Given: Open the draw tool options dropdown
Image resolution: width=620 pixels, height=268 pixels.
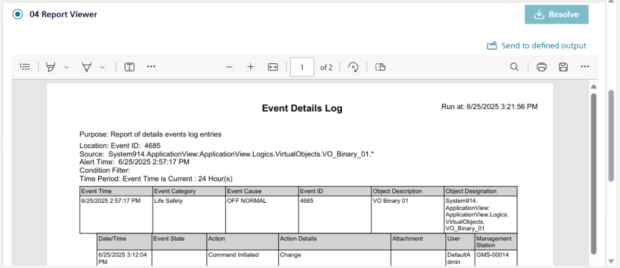Looking at the screenshot, I should 103,67.
